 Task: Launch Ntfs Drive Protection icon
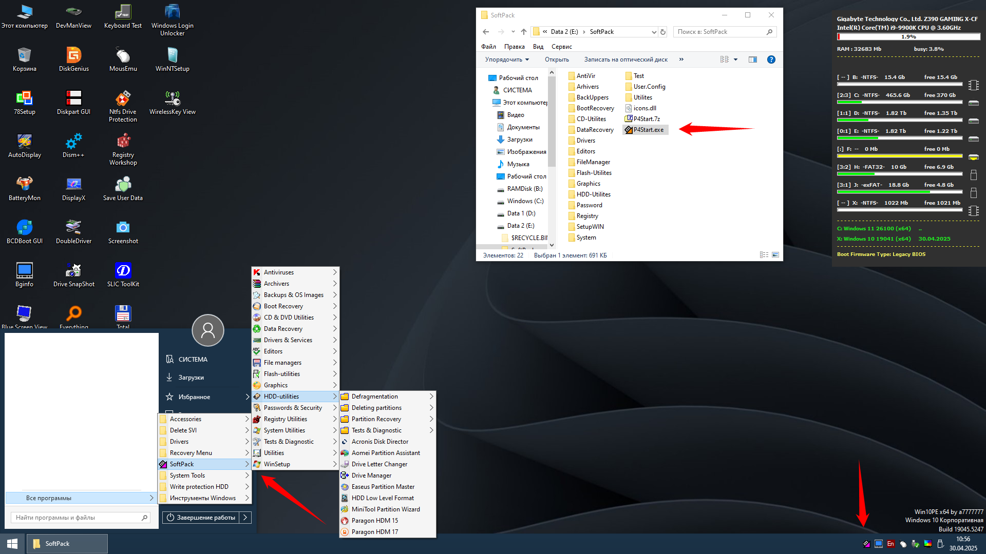coord(123,106)
